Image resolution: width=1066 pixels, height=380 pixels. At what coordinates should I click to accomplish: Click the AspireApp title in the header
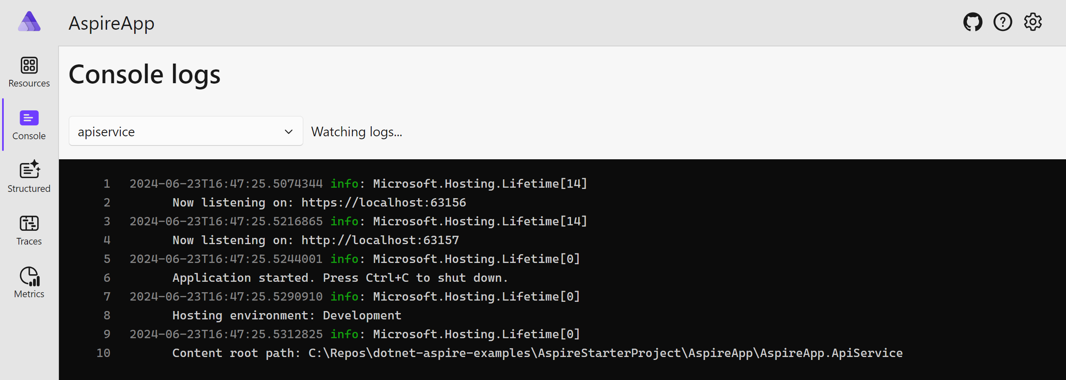(111, 23)
